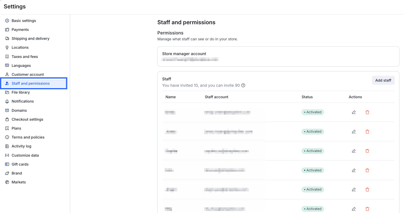Go to Shipping and delivery settings
This screenshot has height=213, width=404.
(30, 39)
